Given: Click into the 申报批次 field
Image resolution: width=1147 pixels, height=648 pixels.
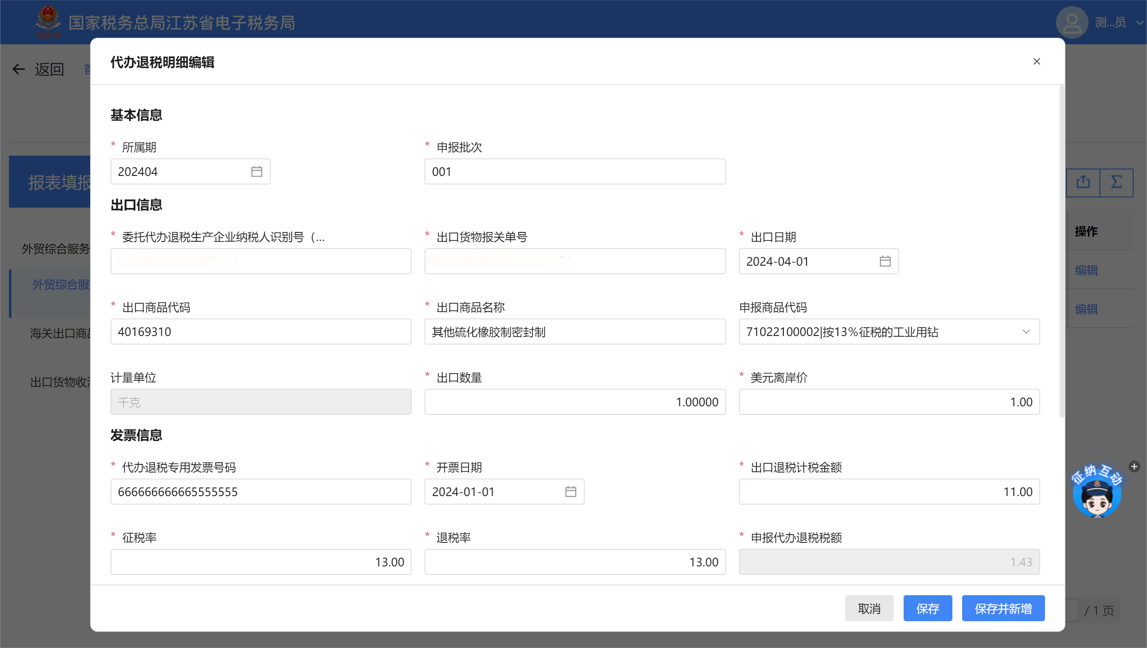Looking at the screenshot, I should (575, 171).
